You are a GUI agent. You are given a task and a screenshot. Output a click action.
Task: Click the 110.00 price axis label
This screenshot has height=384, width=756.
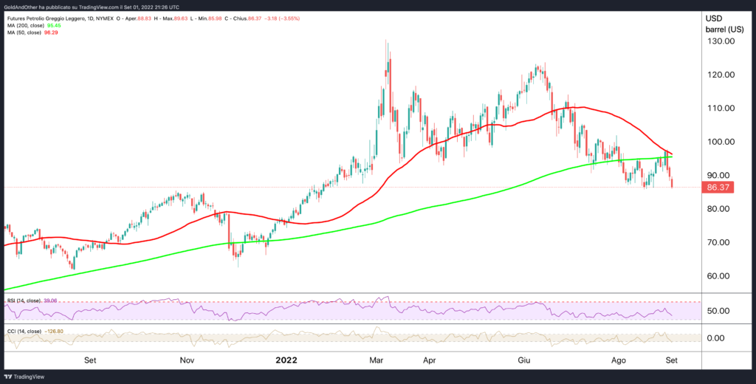coord(720,108)
